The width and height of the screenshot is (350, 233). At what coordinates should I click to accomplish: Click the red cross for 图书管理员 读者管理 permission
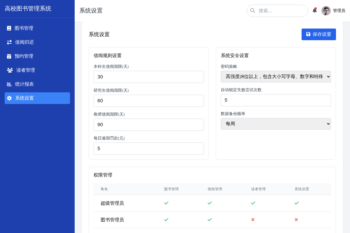[253, 220]
